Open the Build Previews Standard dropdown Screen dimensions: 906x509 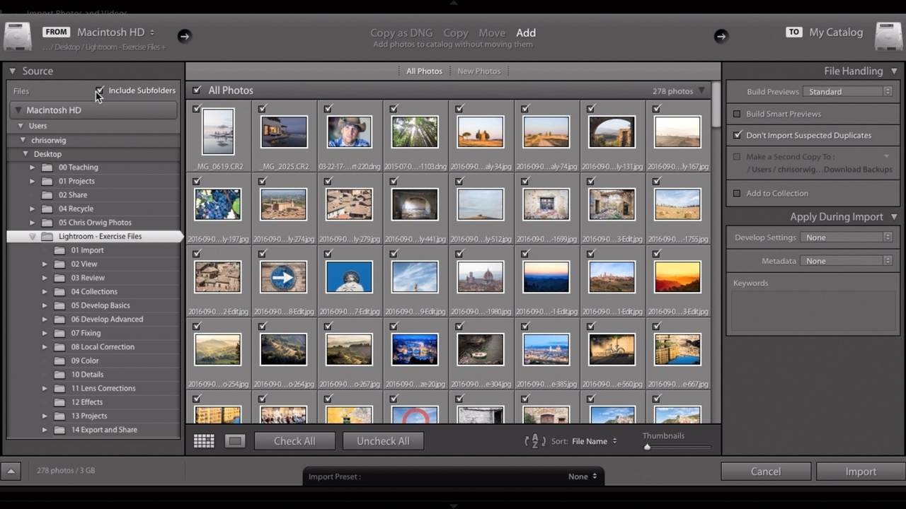pyautogui.click(x=848, y=92)
